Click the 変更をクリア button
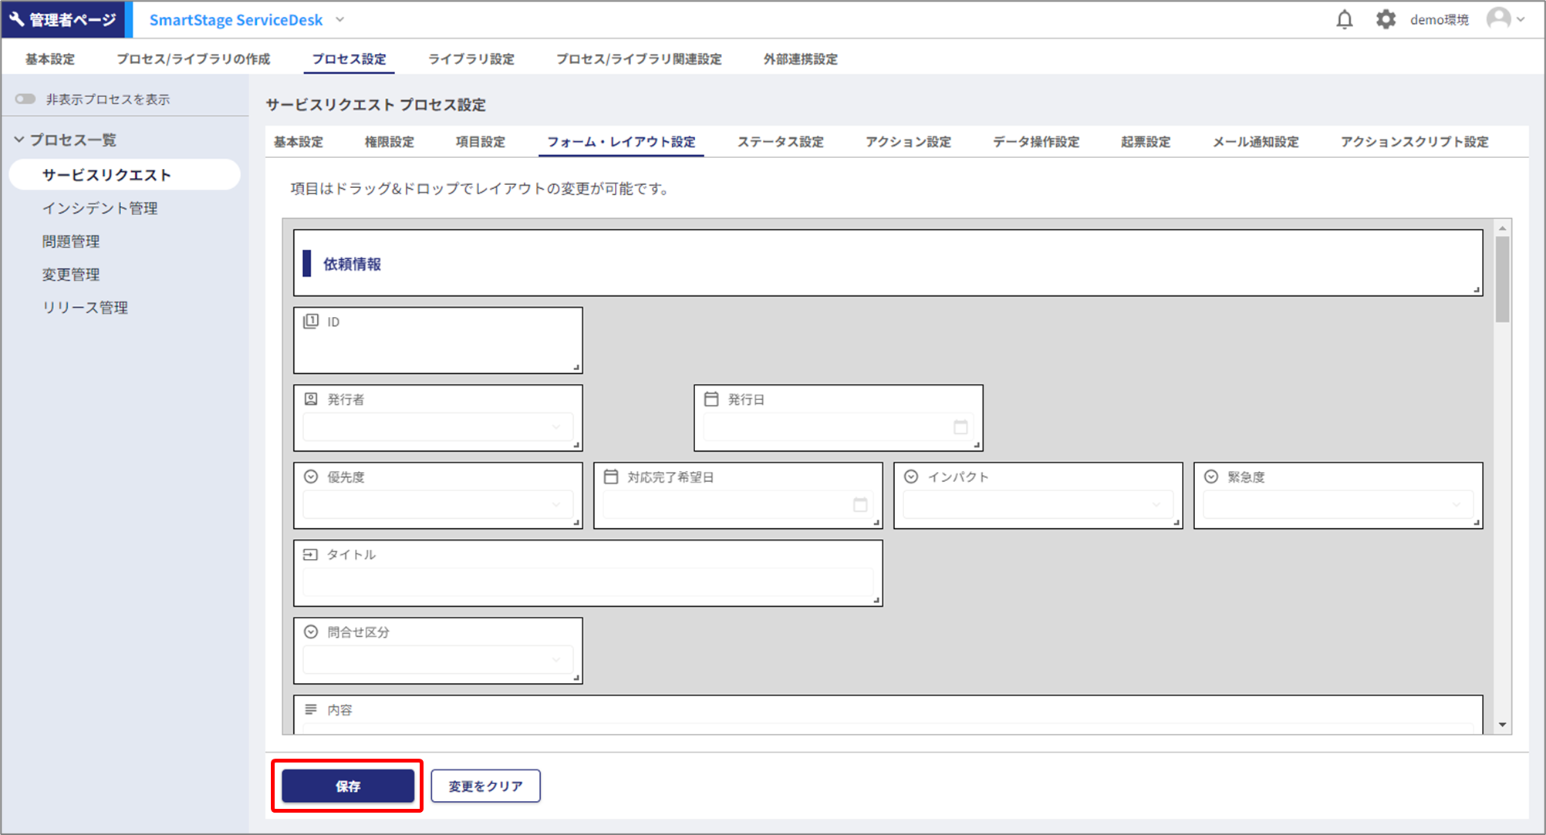This screenshot has width=1546, height=835. tap(485, 786)
